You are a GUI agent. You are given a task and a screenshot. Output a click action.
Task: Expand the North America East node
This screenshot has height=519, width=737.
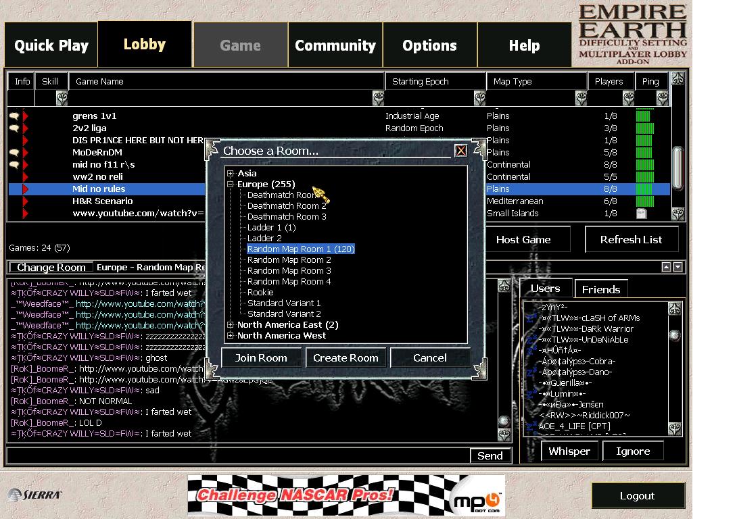coord(231,325)
